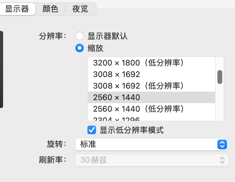Open the 夜览 Night Shift tab
The height and width of the screenshot is (182, 235).
point(80,9)
